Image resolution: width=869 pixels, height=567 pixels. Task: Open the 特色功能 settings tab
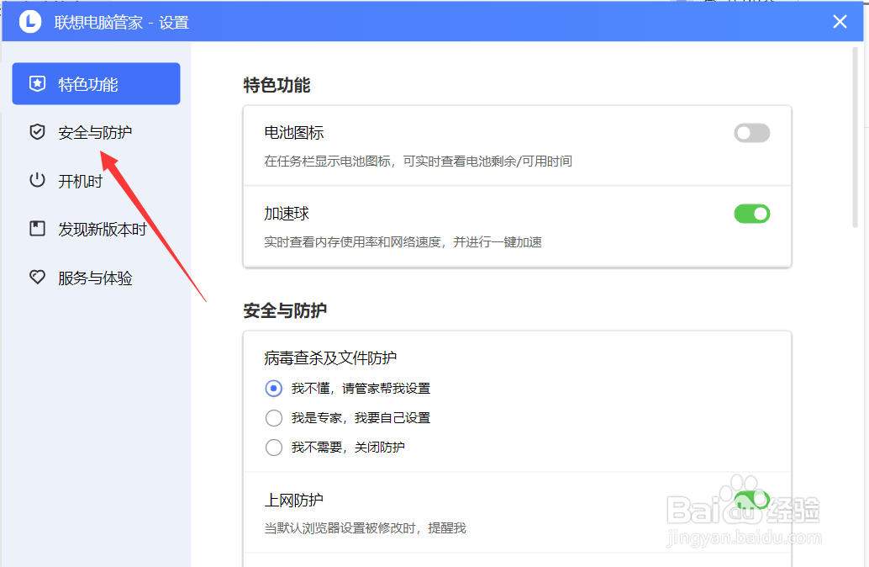96,84
